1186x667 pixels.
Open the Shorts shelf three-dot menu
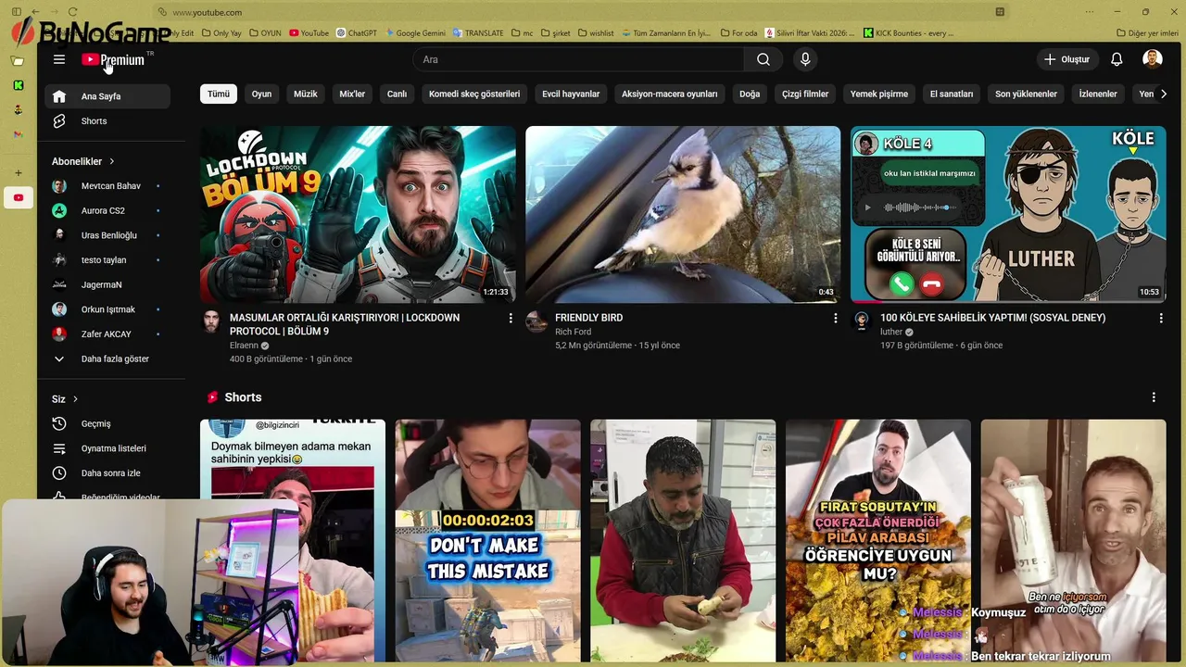[x=1154, y=397]
